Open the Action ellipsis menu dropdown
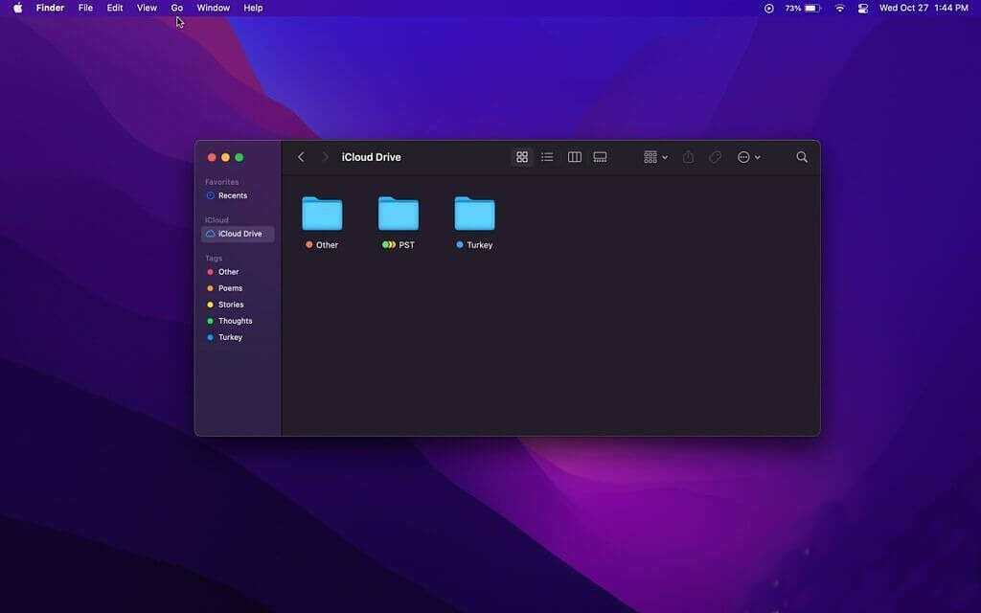This screenshot has width=981, height=613. coord(749,157)
